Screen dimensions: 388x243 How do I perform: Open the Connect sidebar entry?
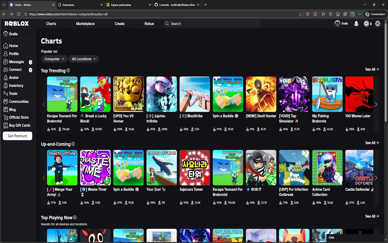[x=12, y=70]
